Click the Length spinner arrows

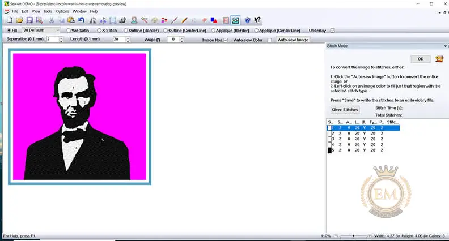click(x=128, y=39)
